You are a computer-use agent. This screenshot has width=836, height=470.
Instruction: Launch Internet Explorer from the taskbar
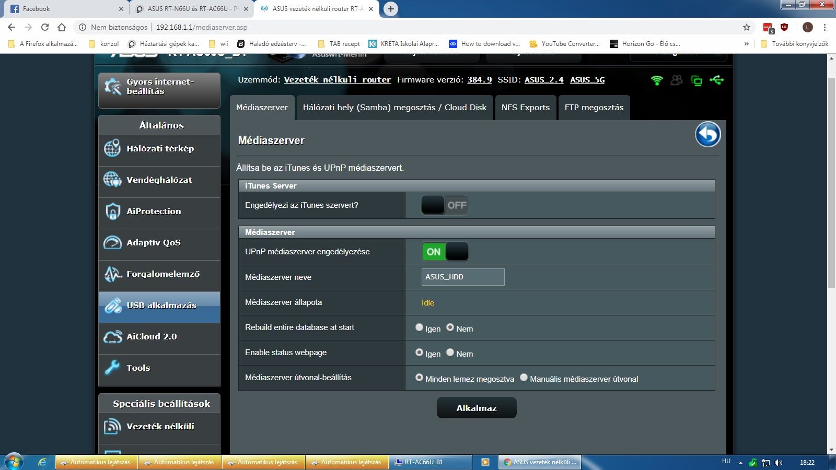42,462
